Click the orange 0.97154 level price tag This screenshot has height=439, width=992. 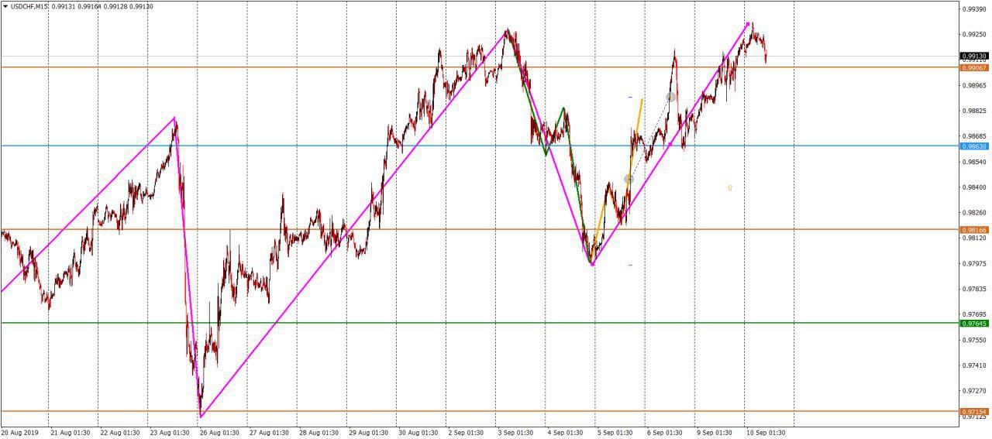pos(974,411)
